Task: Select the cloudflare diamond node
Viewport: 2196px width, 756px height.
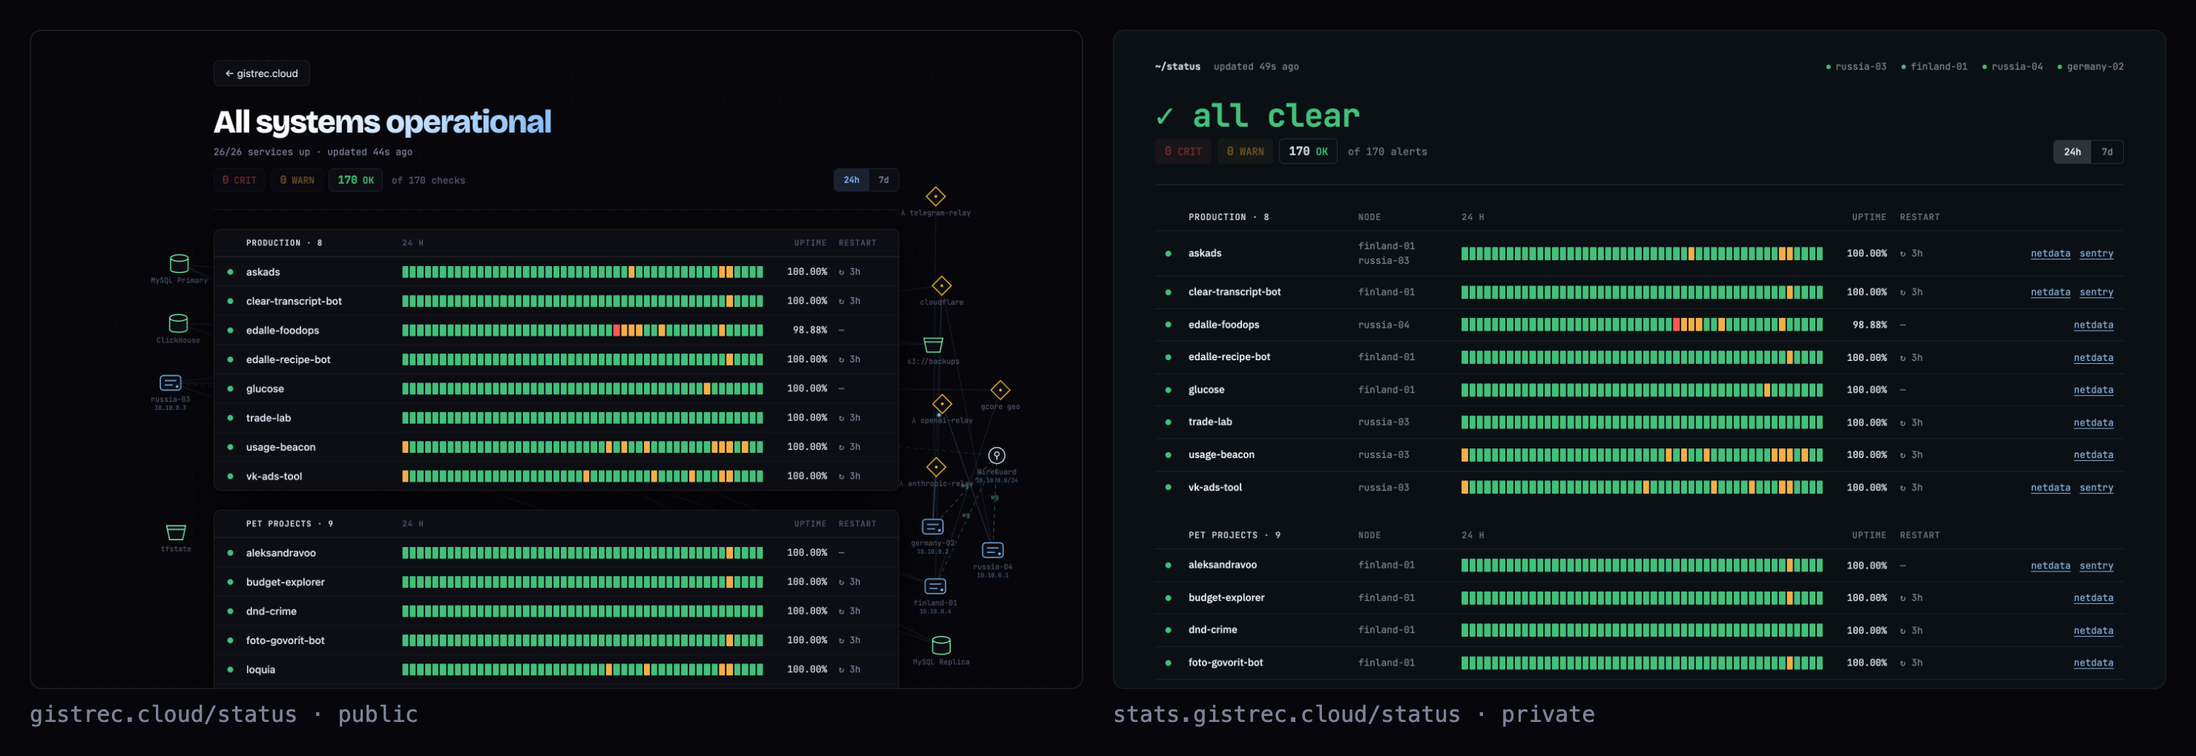Action: pos(941,285)
